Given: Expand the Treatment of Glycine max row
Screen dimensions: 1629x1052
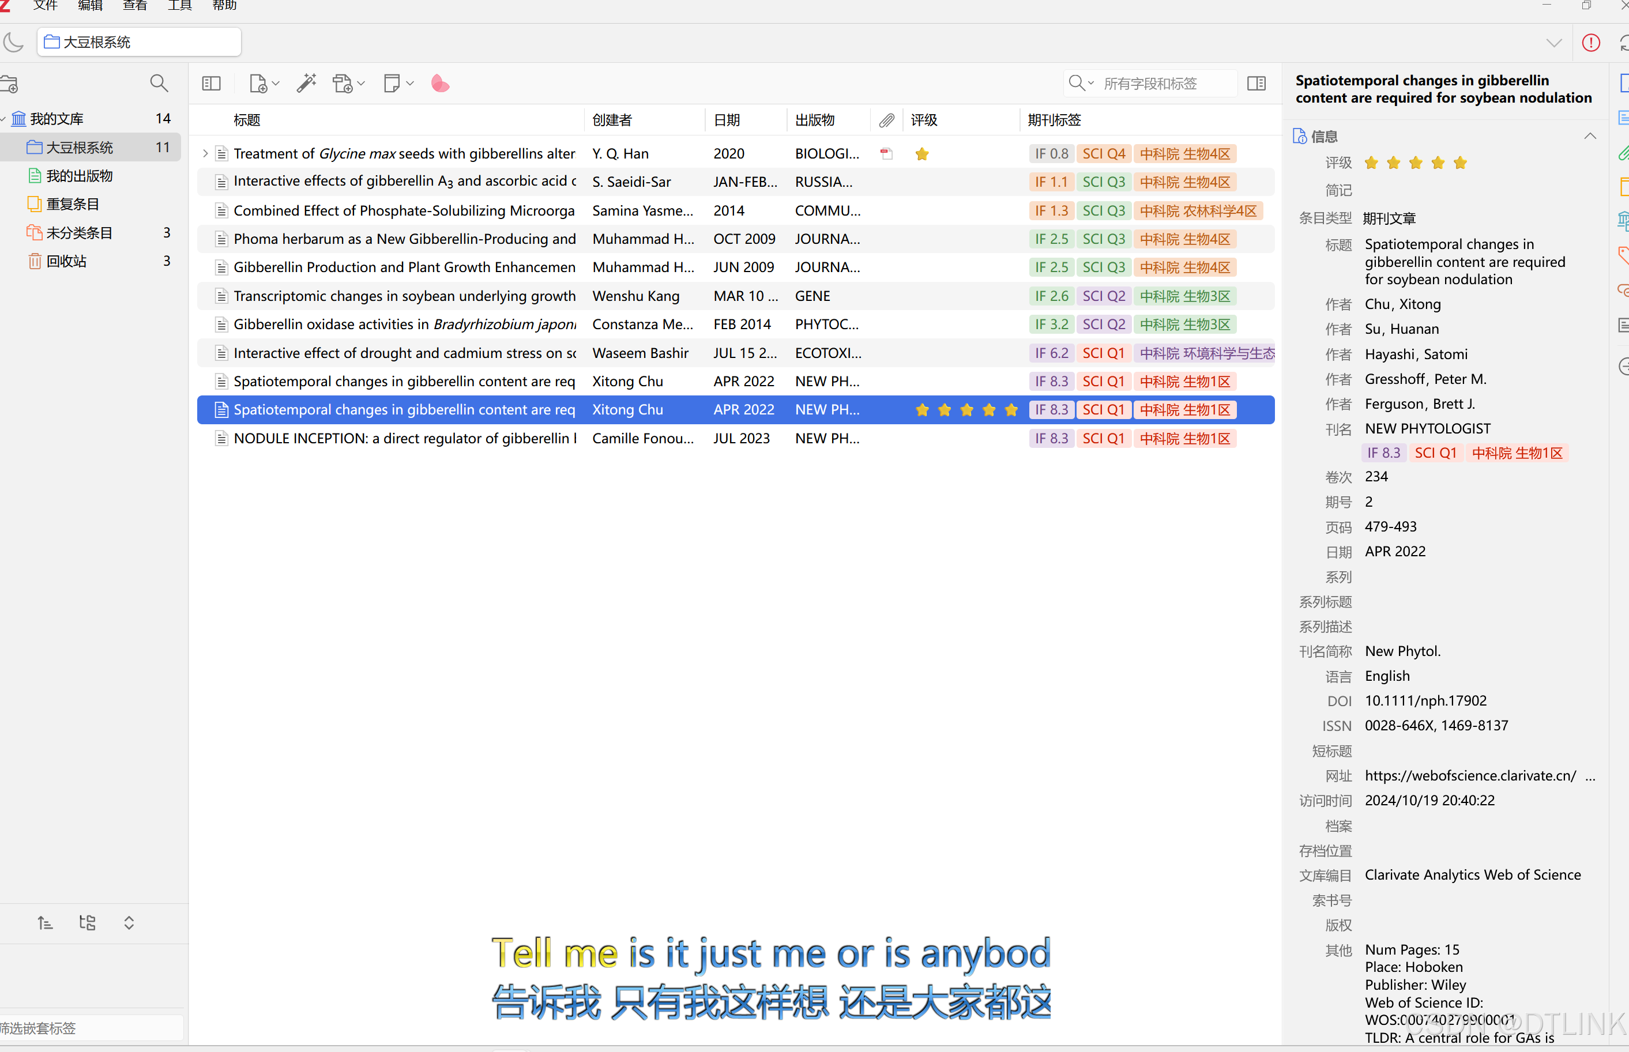Looking at the screenshot, I should [x=205, y=154].
